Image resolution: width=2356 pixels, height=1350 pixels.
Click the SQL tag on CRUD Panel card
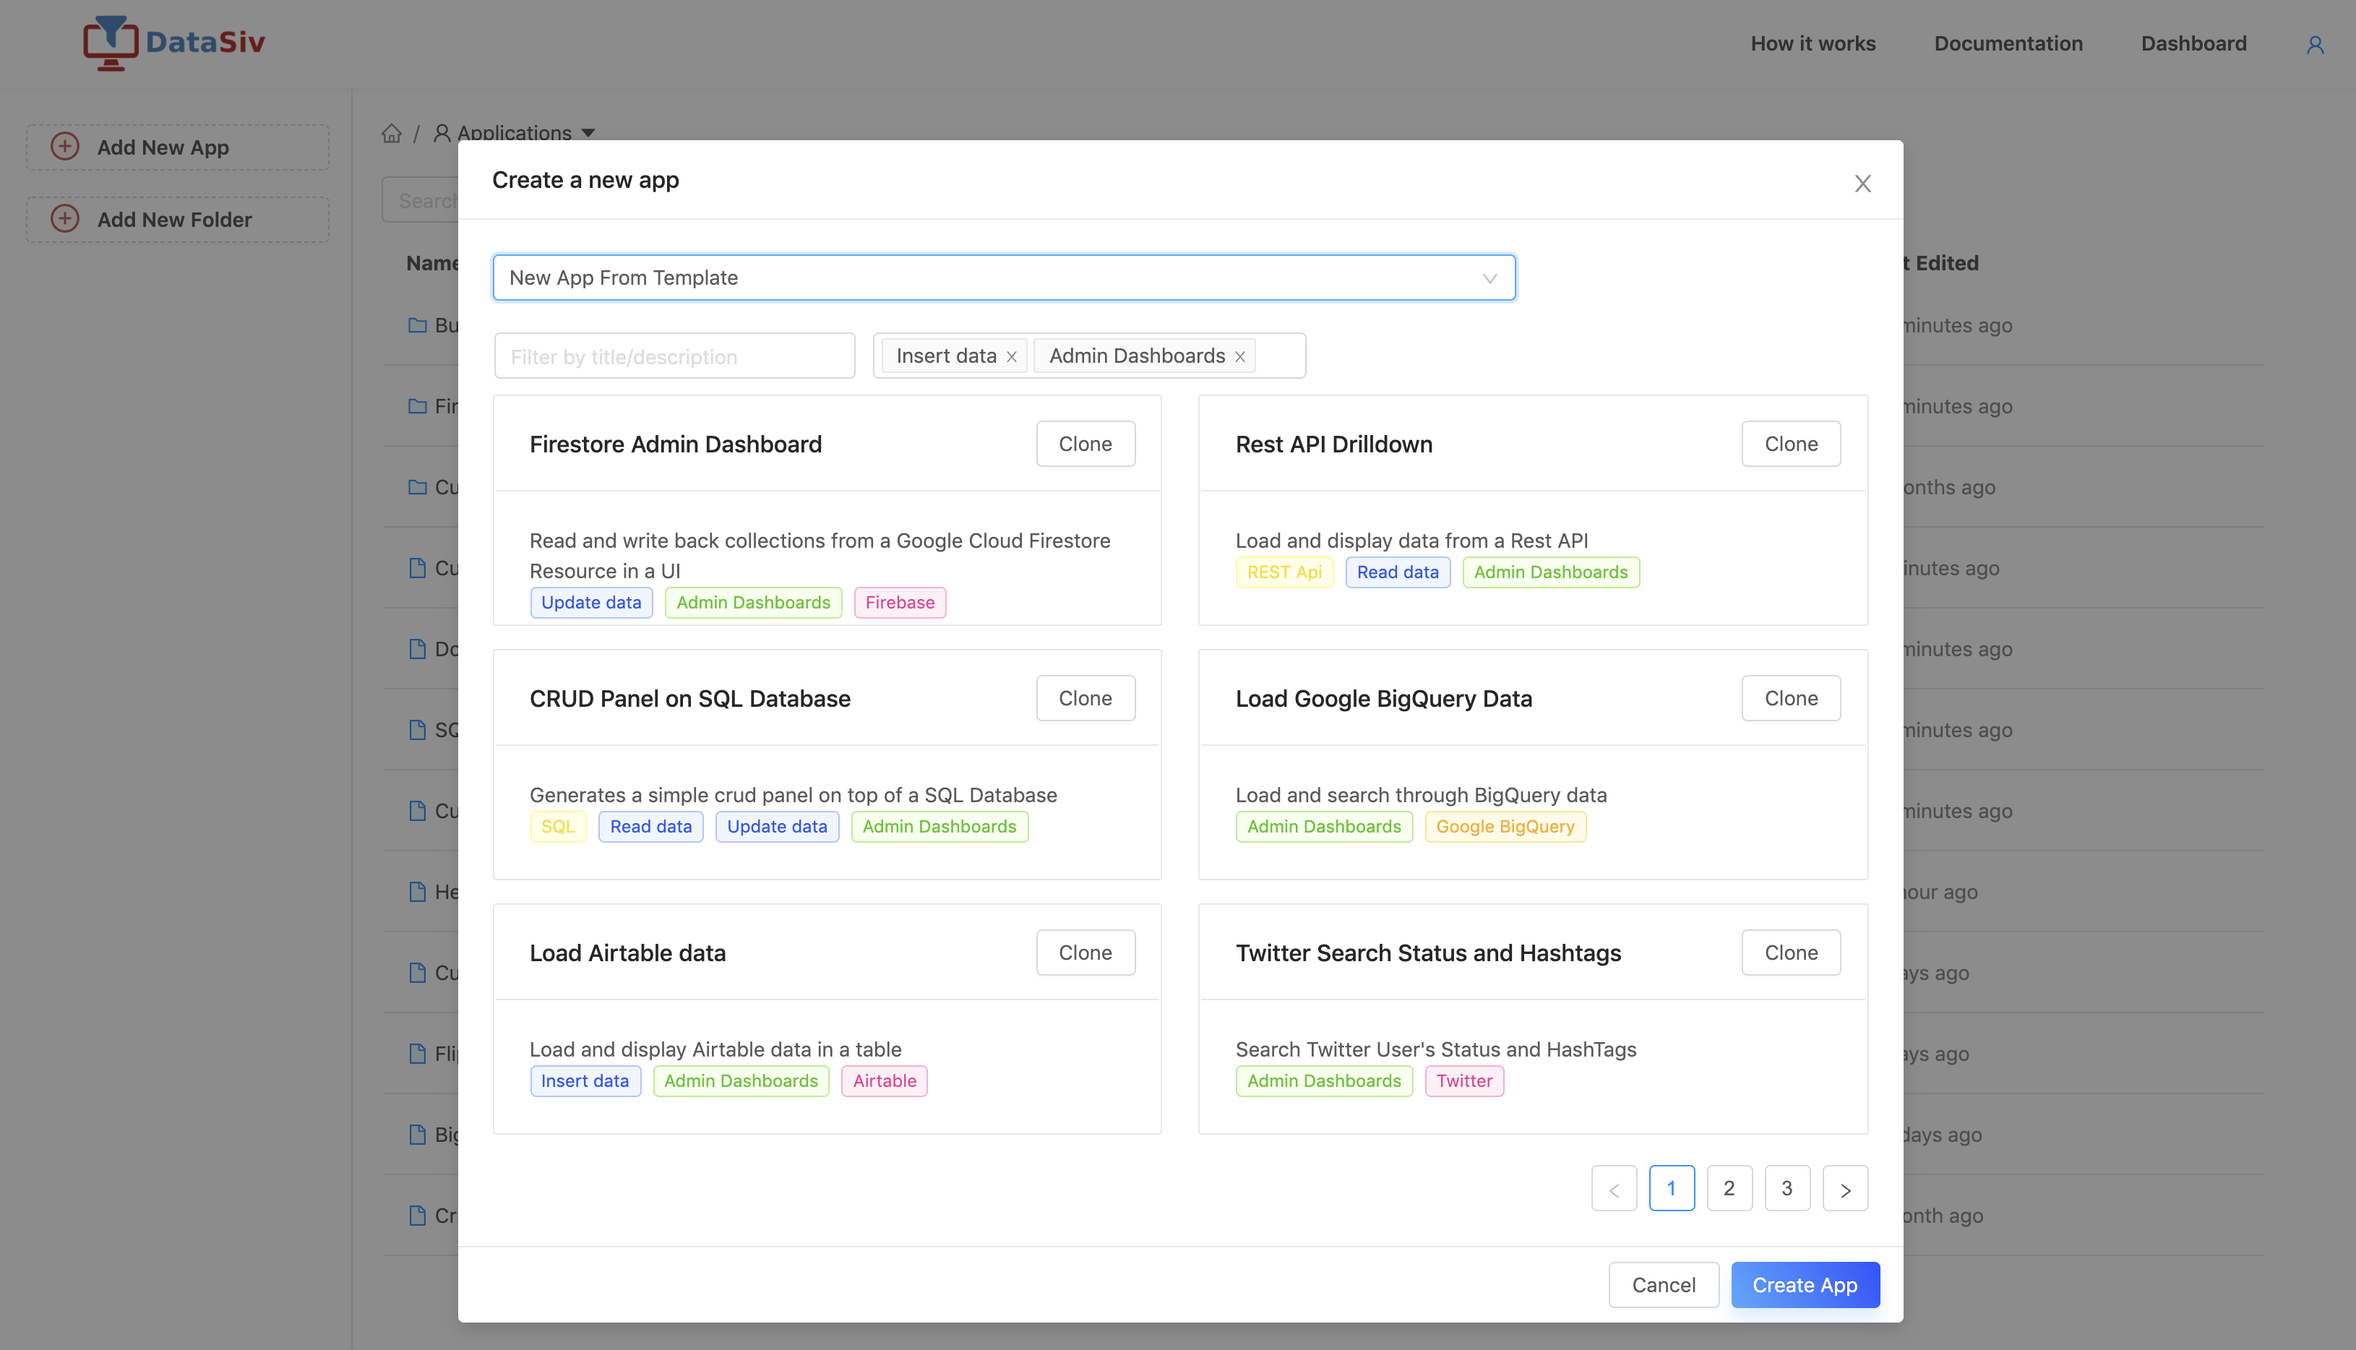coord(557,827)
